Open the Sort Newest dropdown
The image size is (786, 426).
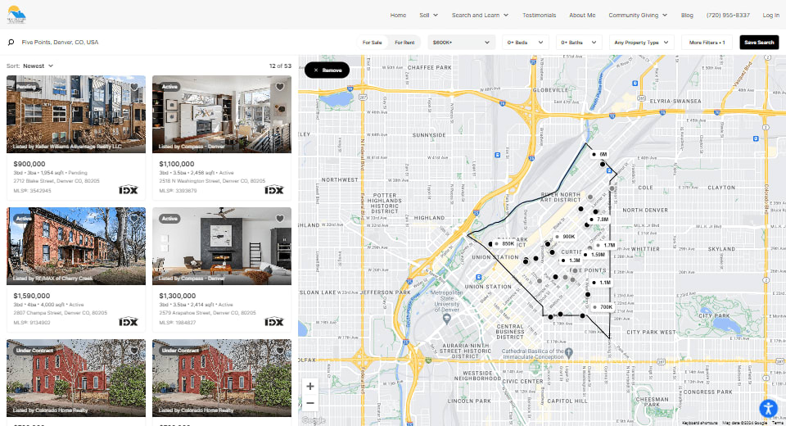38,66
